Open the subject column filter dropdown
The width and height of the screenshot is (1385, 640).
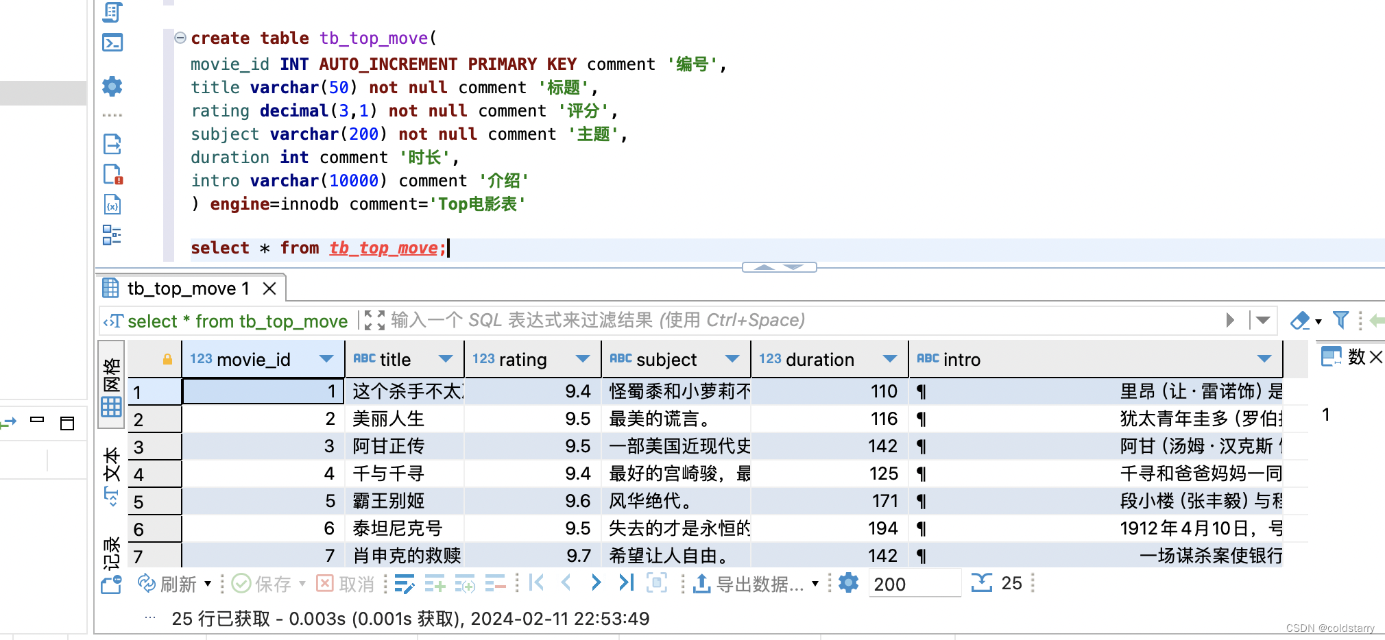[x=732, y=359]
